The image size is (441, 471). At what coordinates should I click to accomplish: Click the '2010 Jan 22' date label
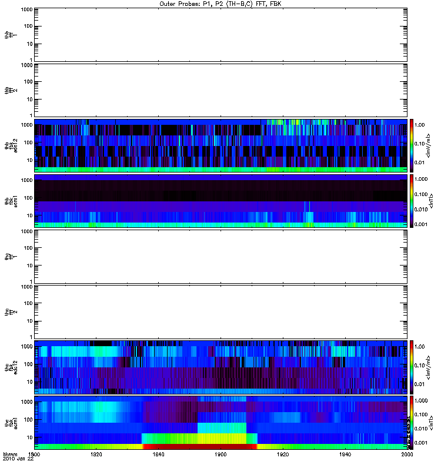(x=18, y=459)
